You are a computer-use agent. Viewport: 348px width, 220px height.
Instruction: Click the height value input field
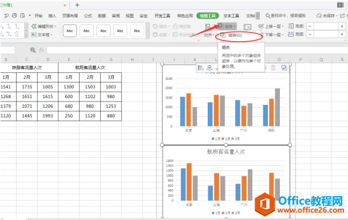point(326,26)
